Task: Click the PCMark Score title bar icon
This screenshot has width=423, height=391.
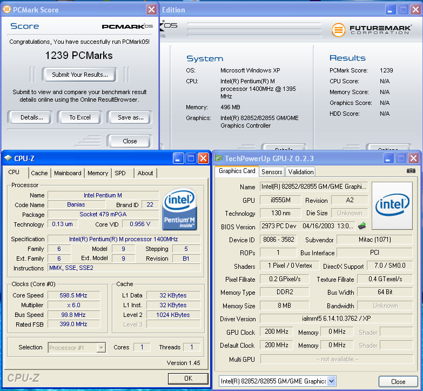Action: pos(6,9)
